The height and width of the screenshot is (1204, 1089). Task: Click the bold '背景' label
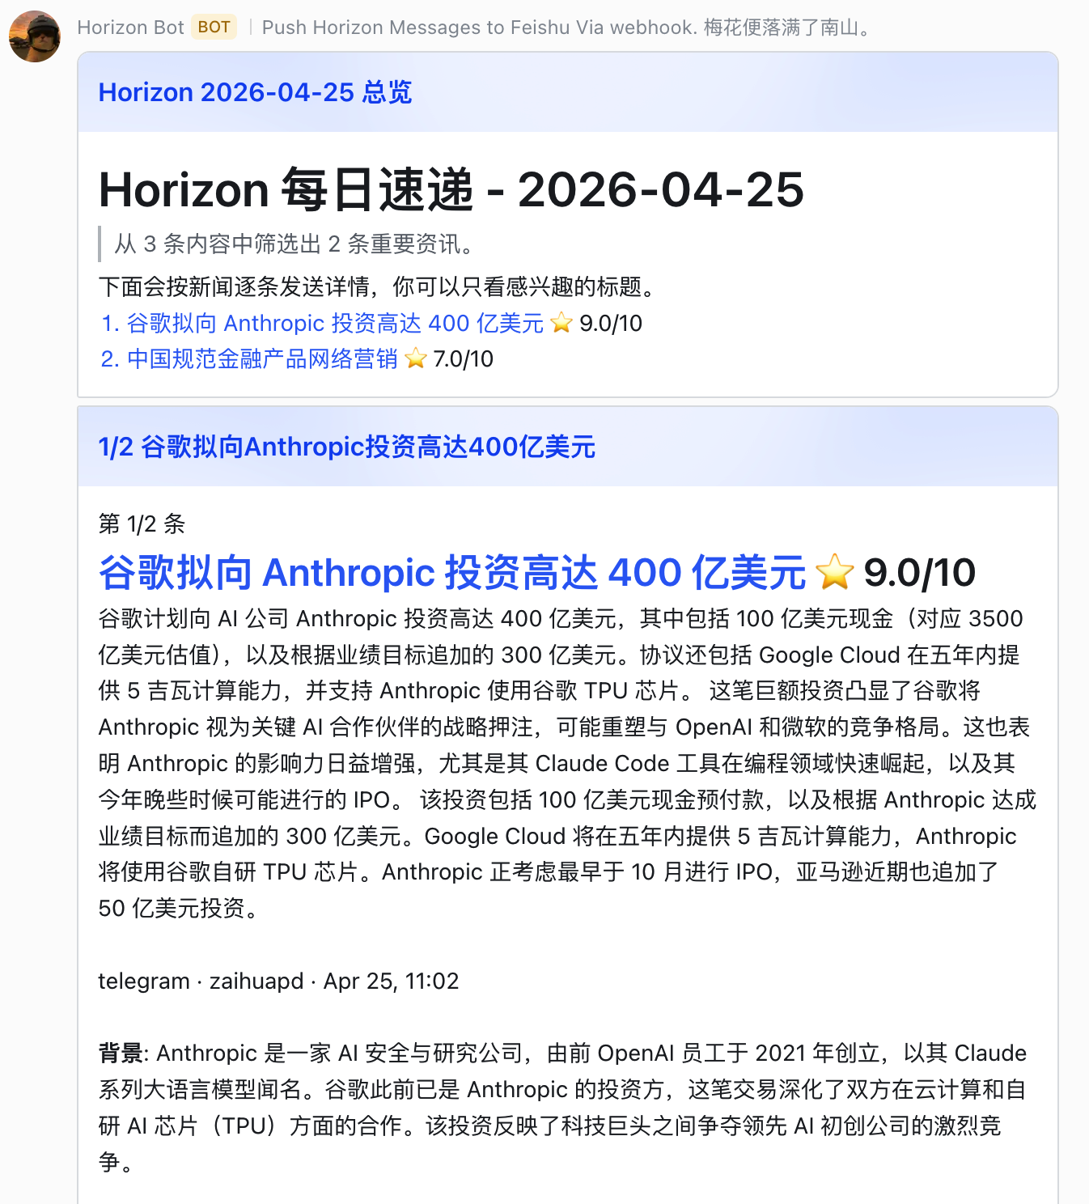pos(121,1053)
